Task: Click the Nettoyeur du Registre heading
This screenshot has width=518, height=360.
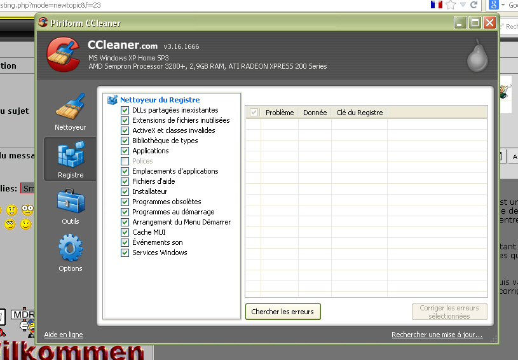Action: pos(160,100)
